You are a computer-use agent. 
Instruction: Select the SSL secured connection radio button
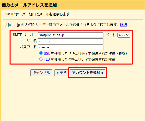pos(41,53)
